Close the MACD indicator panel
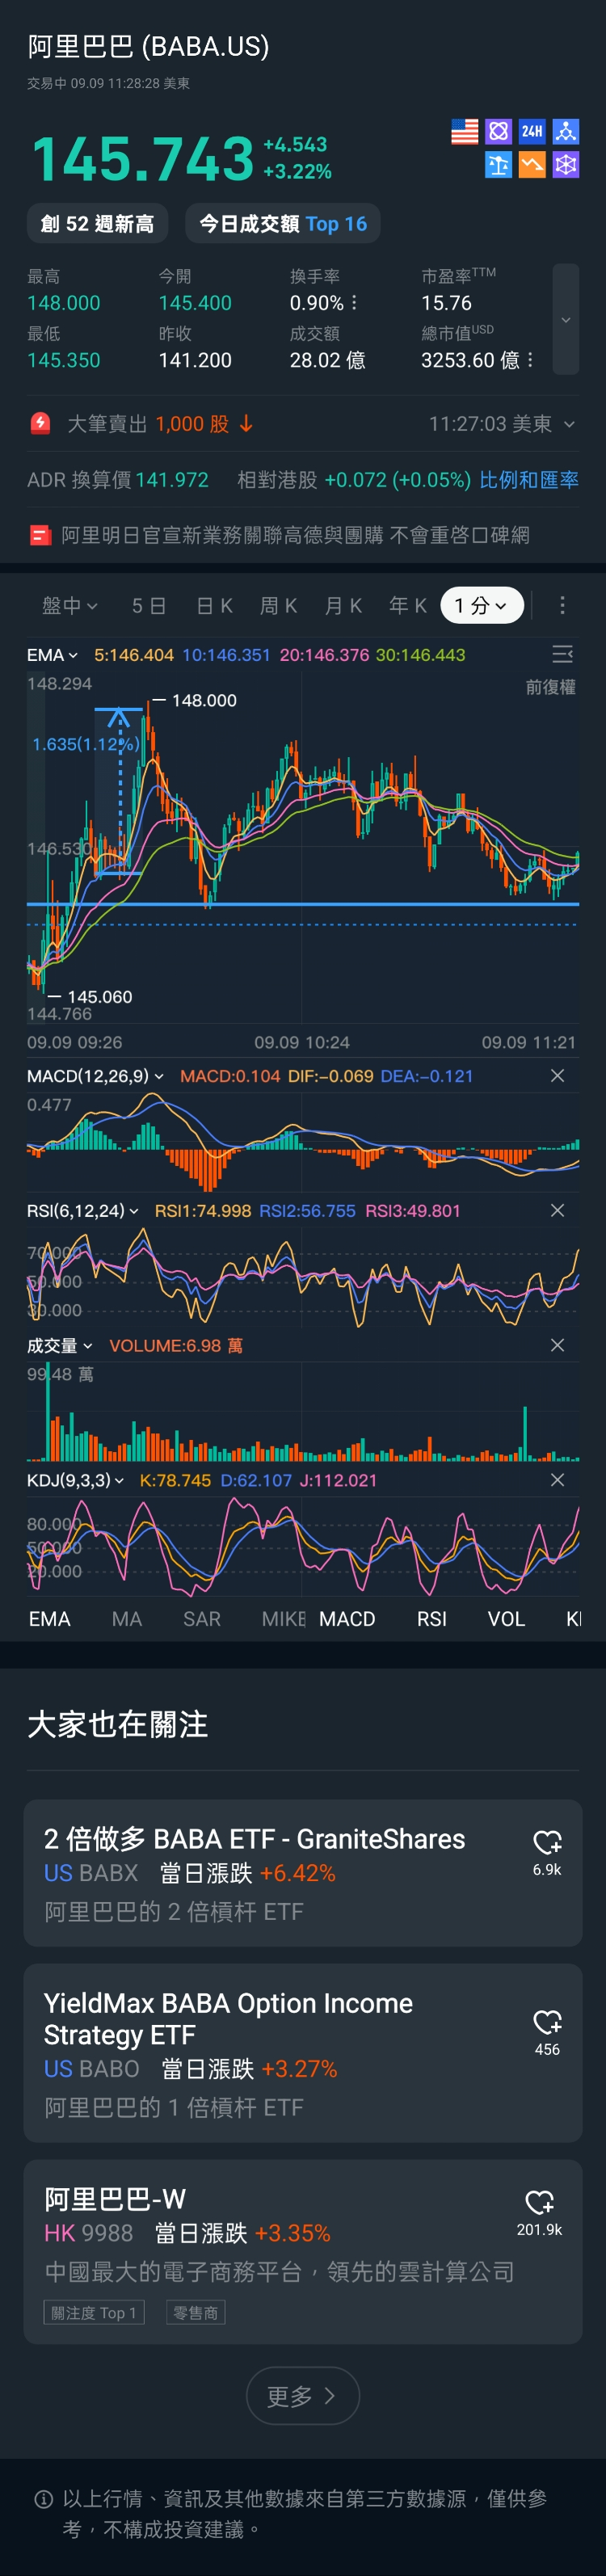Viewport: 606px width, 2576px height. (557, 1076)
